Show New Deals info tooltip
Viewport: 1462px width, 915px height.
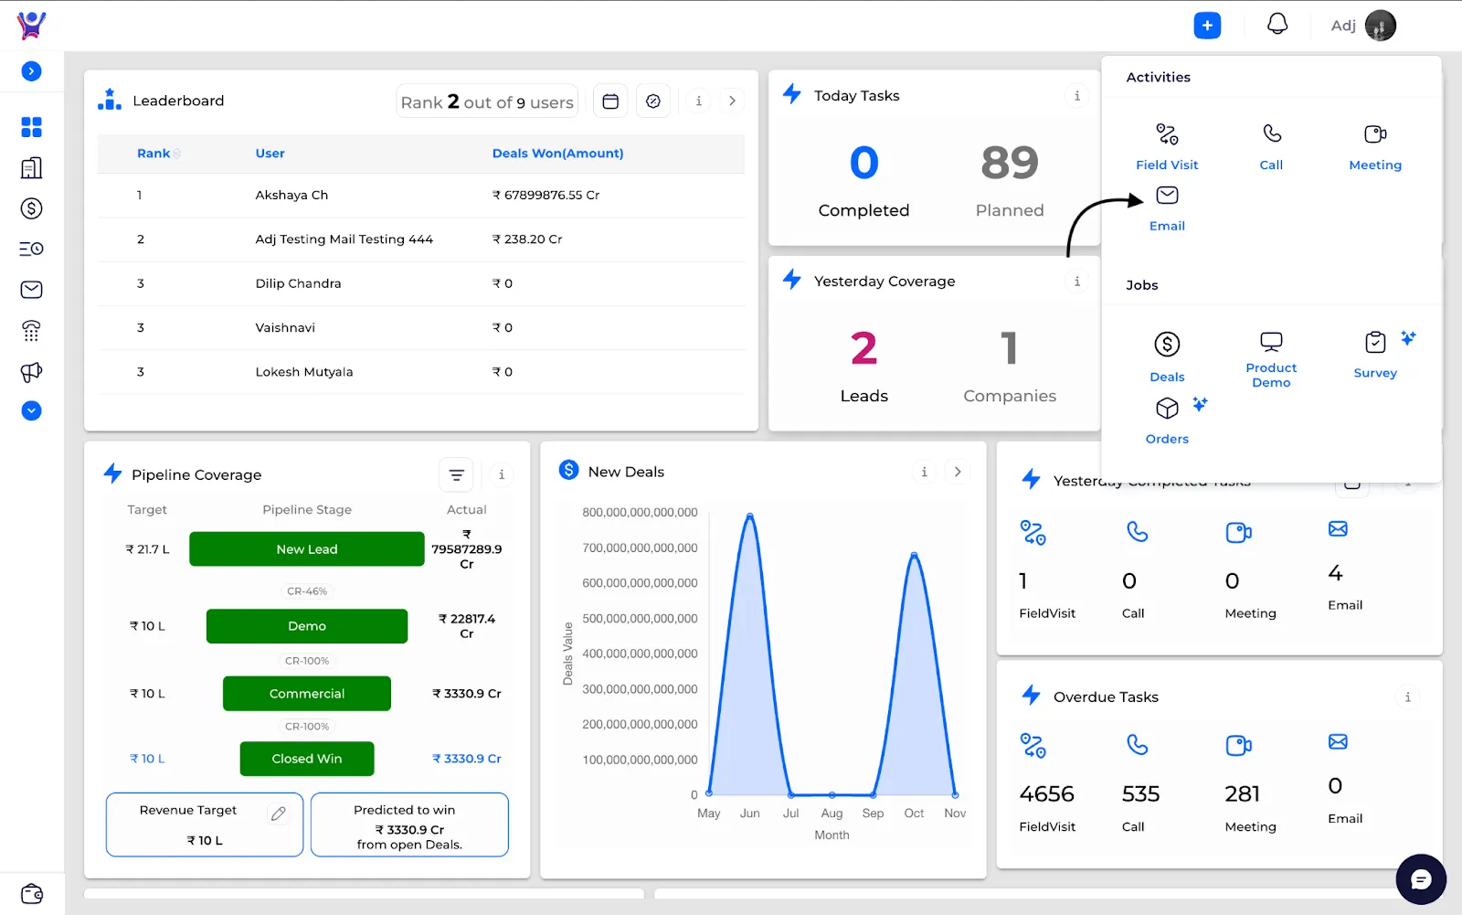click(x=924, y=473)
